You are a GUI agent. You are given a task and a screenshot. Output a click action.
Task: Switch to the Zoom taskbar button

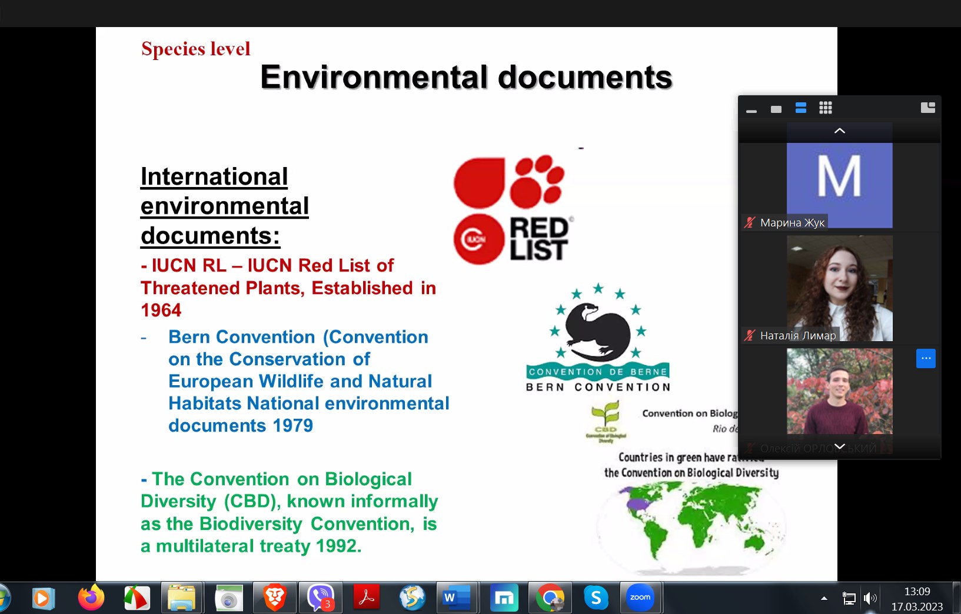coord(641,598)
